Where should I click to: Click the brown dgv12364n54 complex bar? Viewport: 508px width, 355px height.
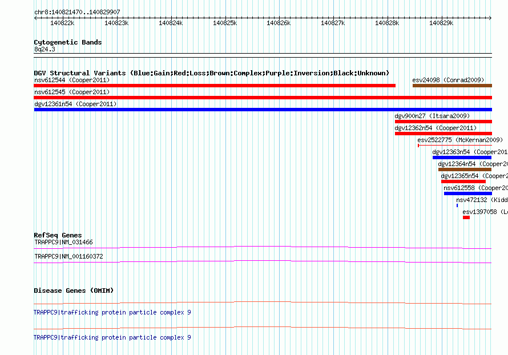pyautogui.click(x=465, y=170)
